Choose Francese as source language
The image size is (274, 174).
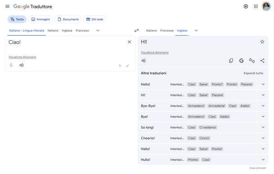[82, 30]
